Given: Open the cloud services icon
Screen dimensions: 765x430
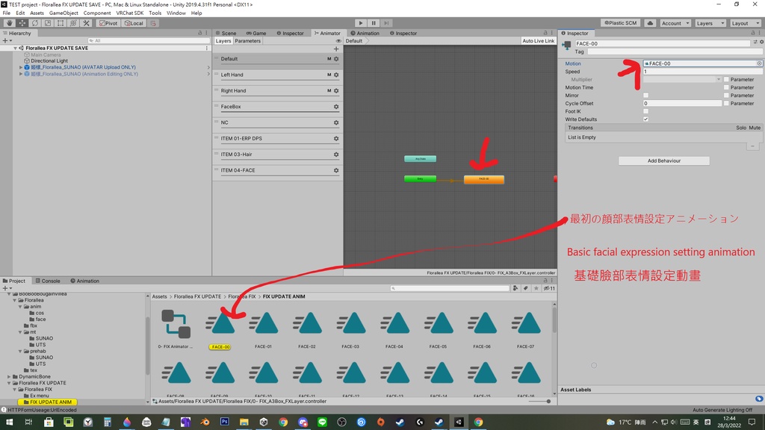Looking at the screenshot, I should click(650, 23).
